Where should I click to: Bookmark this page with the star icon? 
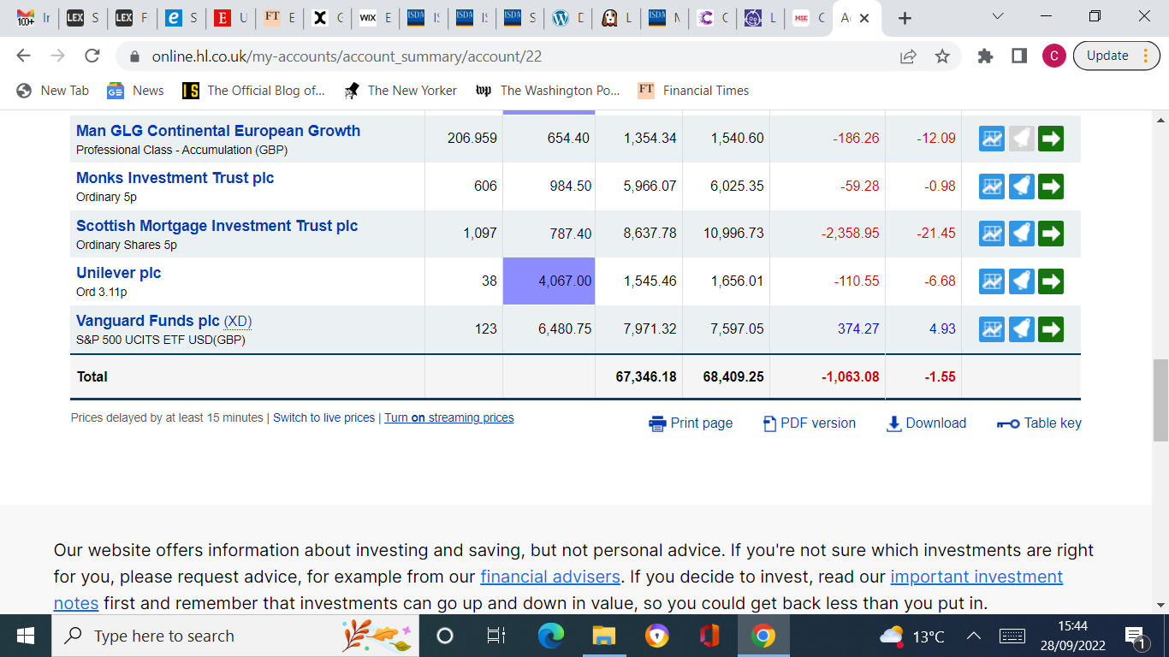[x=942, y=56]
